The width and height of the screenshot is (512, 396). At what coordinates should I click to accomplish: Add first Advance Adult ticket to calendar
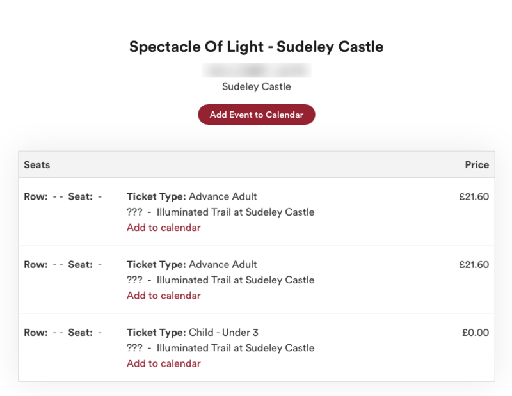pyautogui.click(x=164, y=228)
